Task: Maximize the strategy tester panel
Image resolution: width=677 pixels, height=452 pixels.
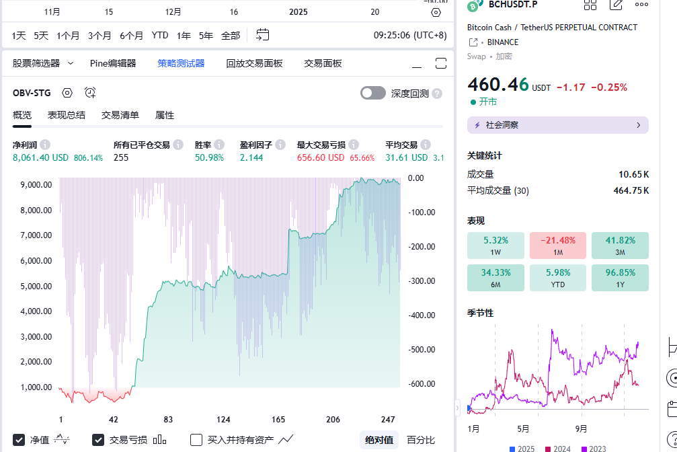Action: pos(441,64)
